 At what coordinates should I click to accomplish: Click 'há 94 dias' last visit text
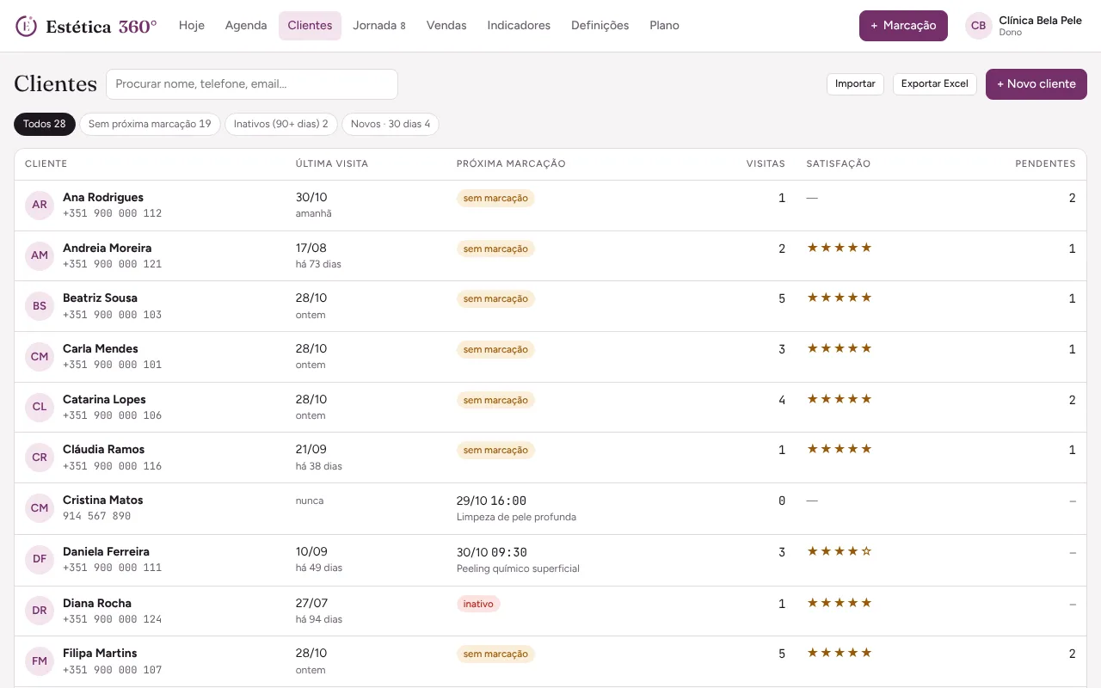click(x=318, y=619)
